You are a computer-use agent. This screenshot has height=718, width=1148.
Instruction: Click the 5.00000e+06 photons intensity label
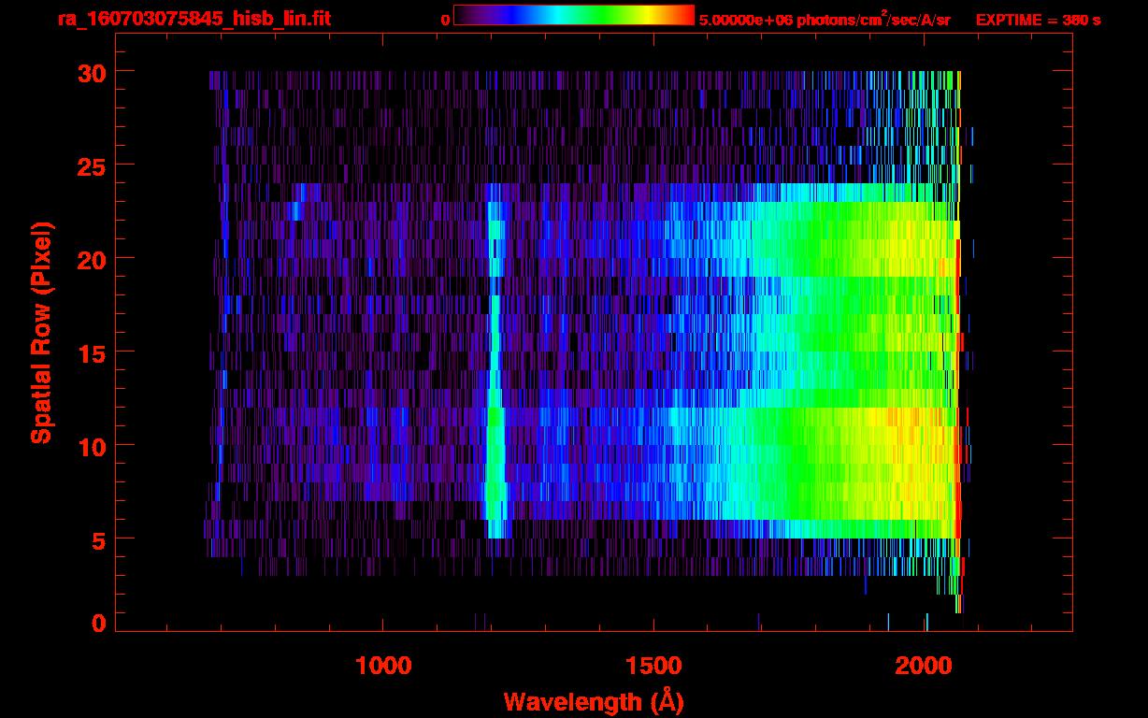(824, 20)
